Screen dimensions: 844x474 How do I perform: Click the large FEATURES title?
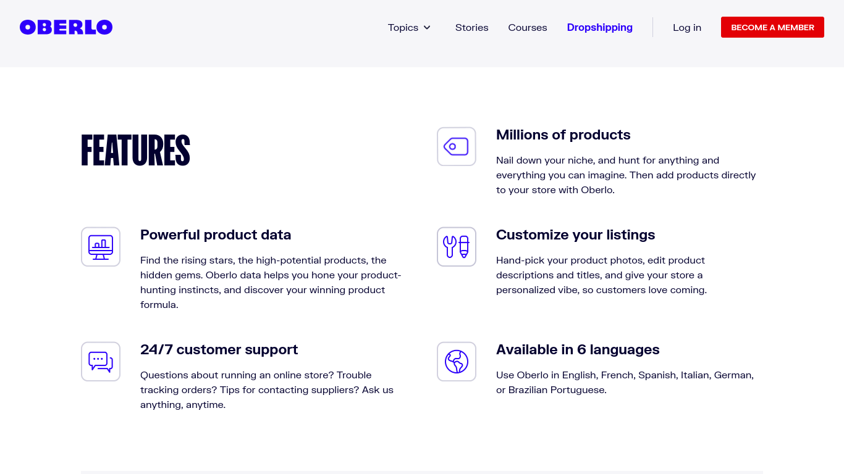tap(135, 151)
